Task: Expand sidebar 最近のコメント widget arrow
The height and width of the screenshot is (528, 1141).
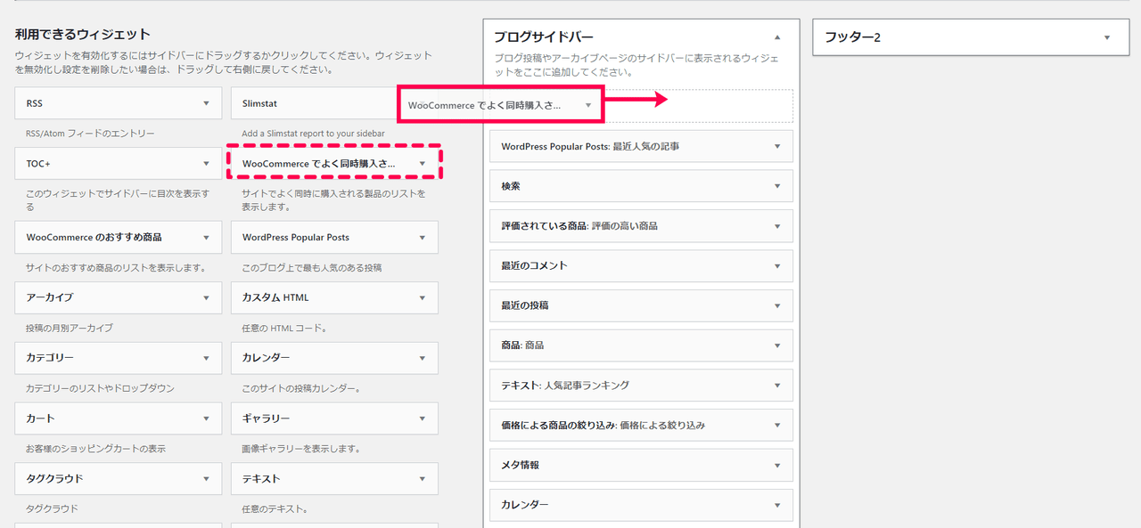Action: click(x=777, y=265)
